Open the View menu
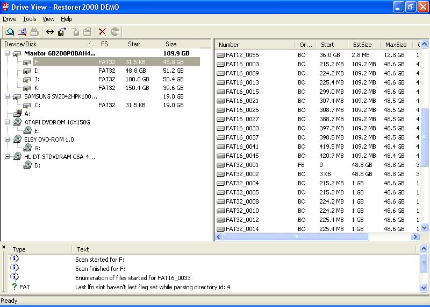 (48, 19)
